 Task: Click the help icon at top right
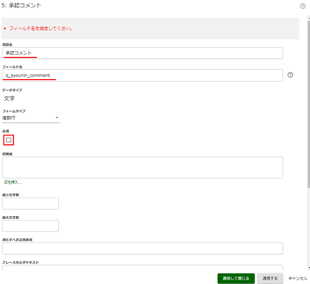click(x=302, y=6)
